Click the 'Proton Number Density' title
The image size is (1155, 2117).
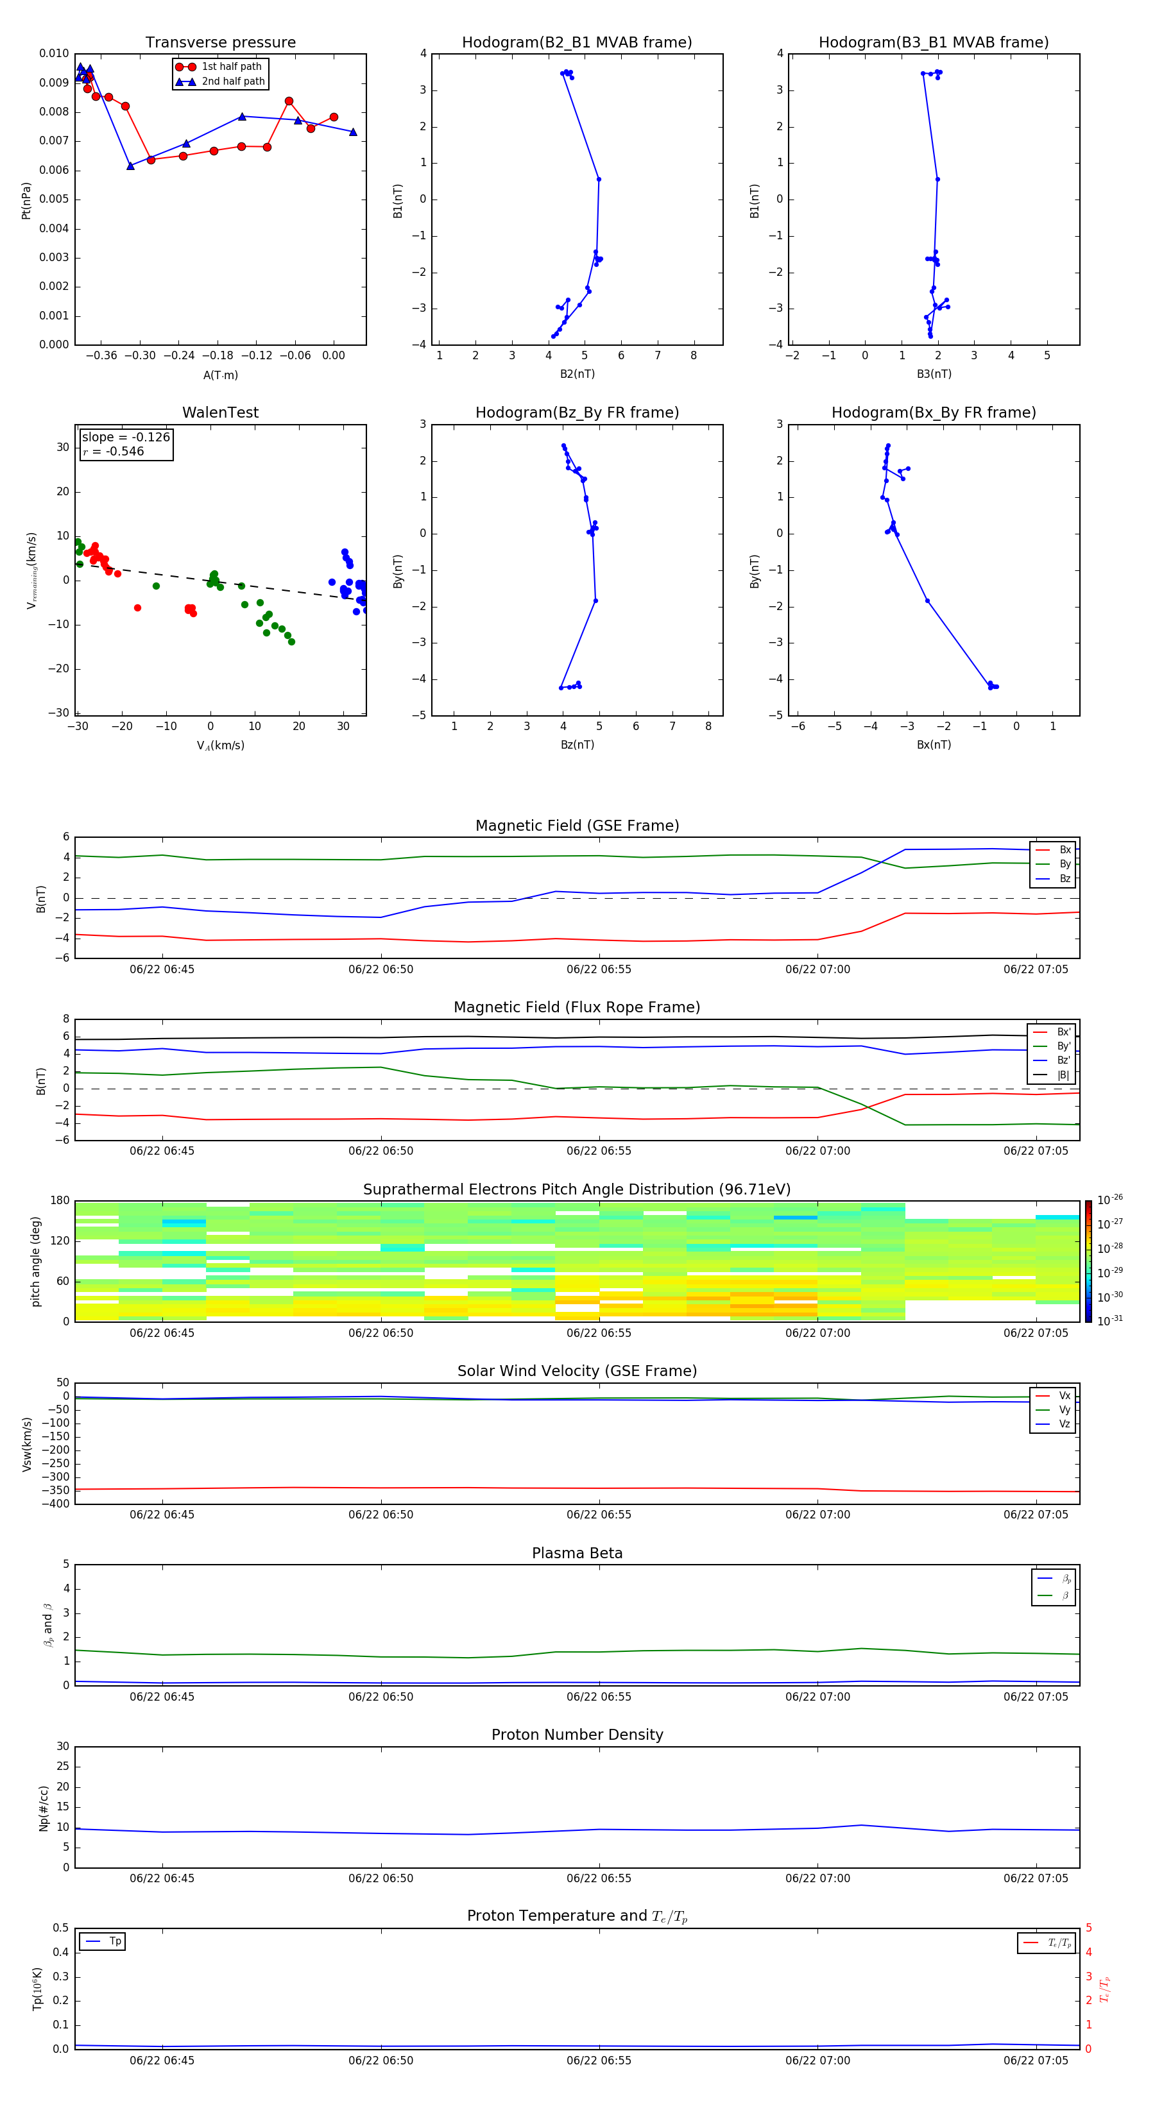pyautogui.click(x=577, y=1735)
